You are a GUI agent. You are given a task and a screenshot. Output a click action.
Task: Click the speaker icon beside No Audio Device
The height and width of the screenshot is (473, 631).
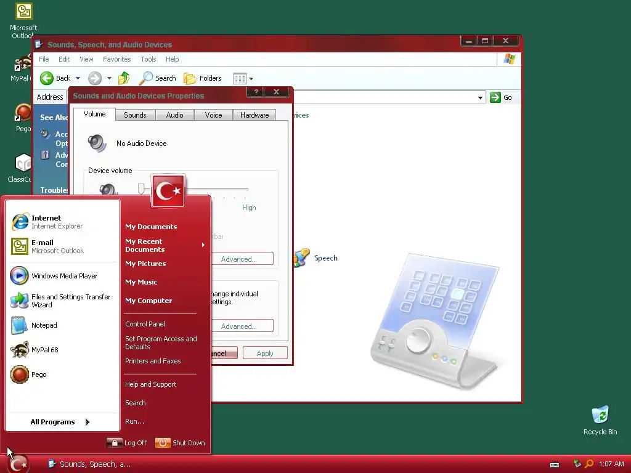(x=97, y=143)
